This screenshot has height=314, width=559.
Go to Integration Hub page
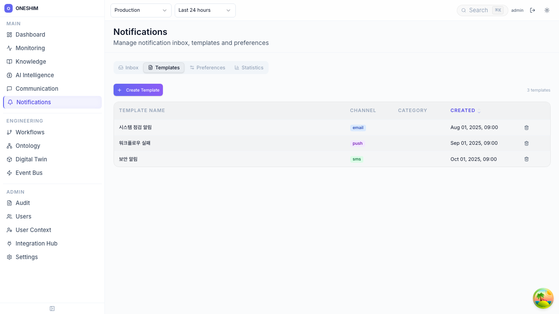click(36, 243)
